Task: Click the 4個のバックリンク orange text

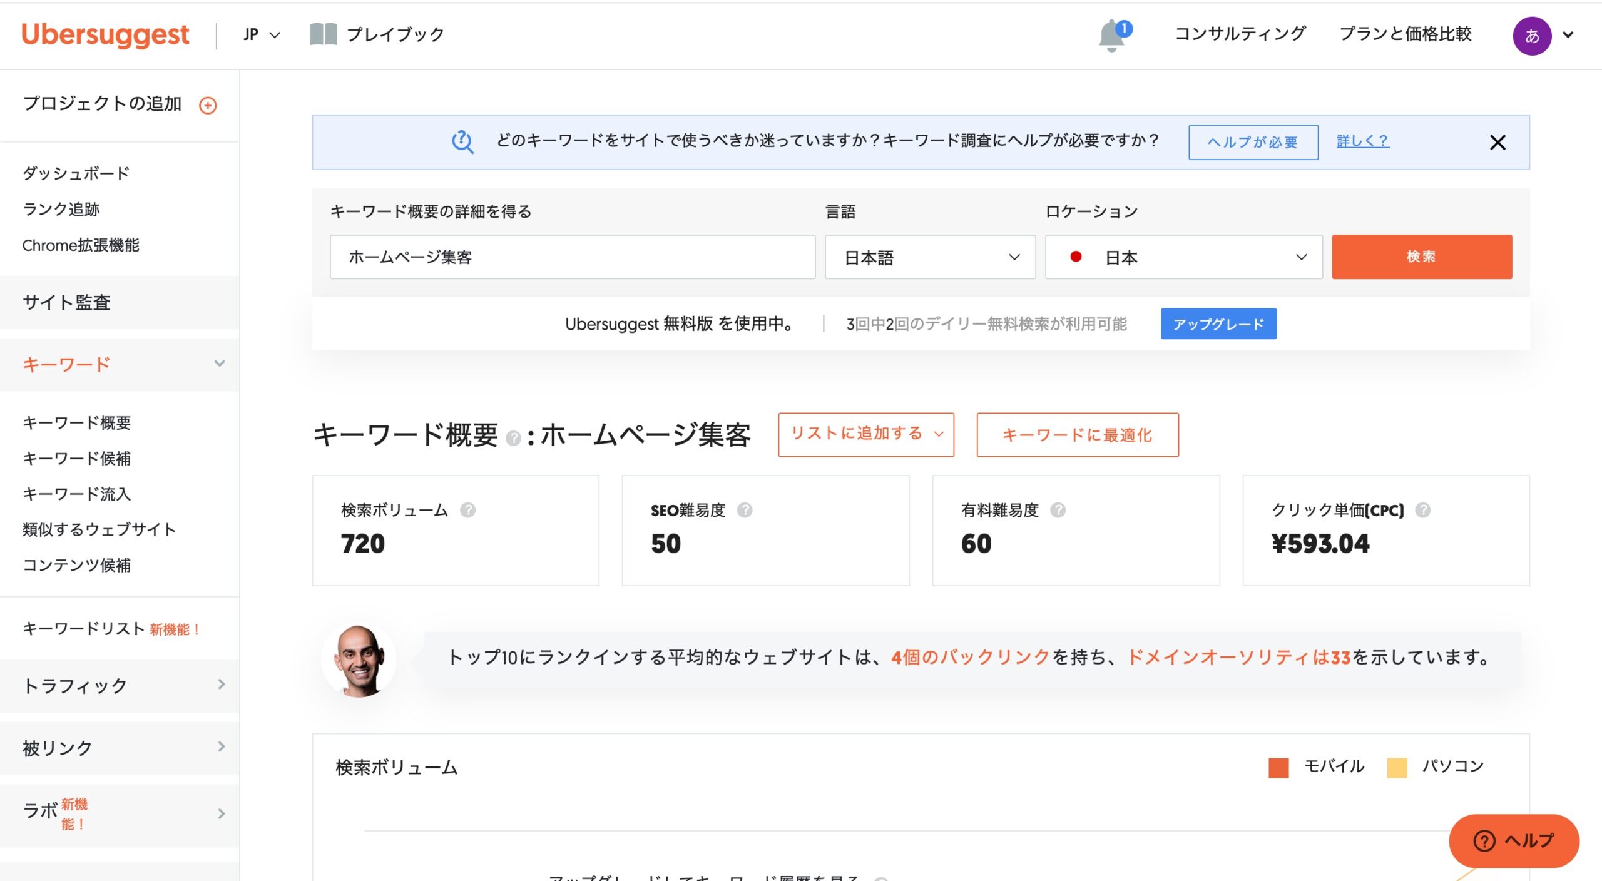Action: tap(971, 657)
